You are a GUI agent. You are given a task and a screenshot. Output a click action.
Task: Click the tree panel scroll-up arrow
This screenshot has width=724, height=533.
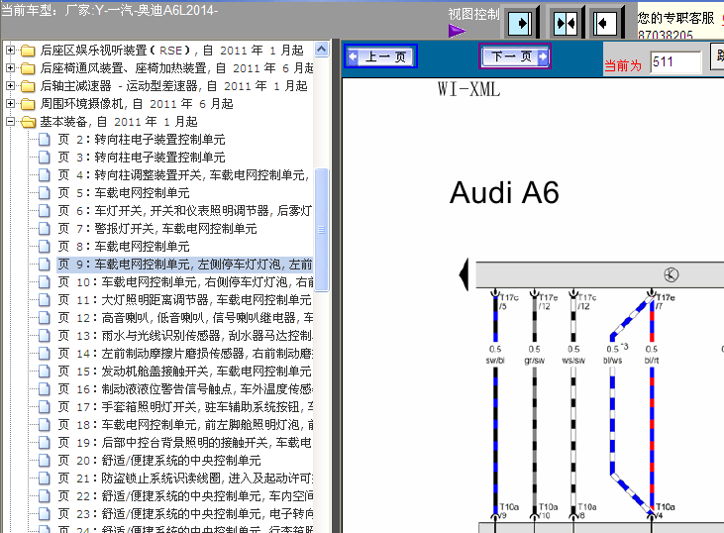pos(321,49)
